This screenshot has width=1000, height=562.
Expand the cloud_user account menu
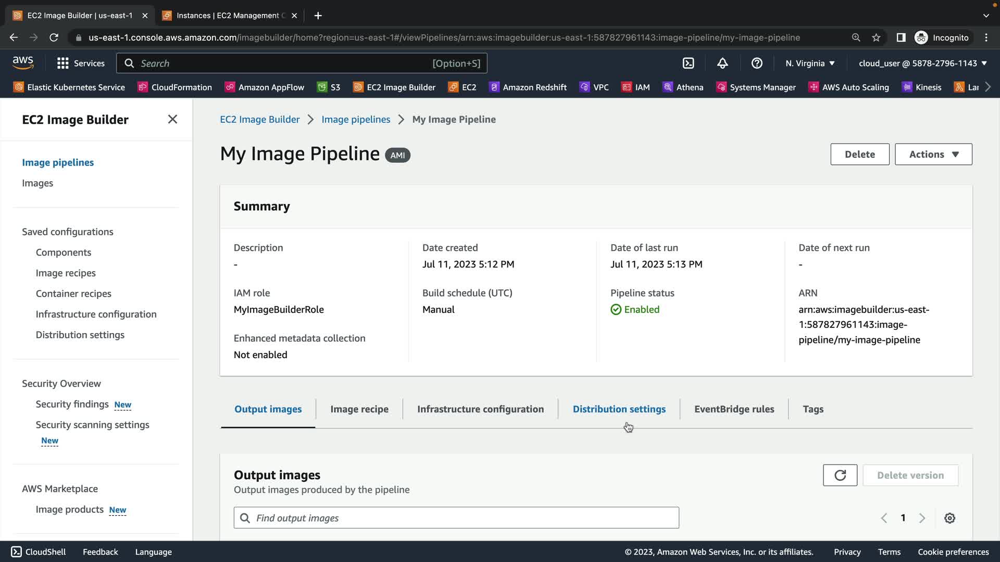[x=922, y=63]
